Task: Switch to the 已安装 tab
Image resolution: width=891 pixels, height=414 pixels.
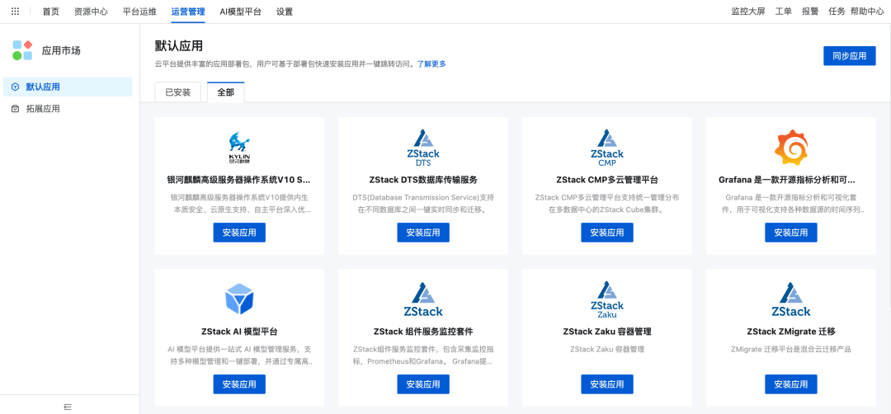Action: tap(178, 92)
